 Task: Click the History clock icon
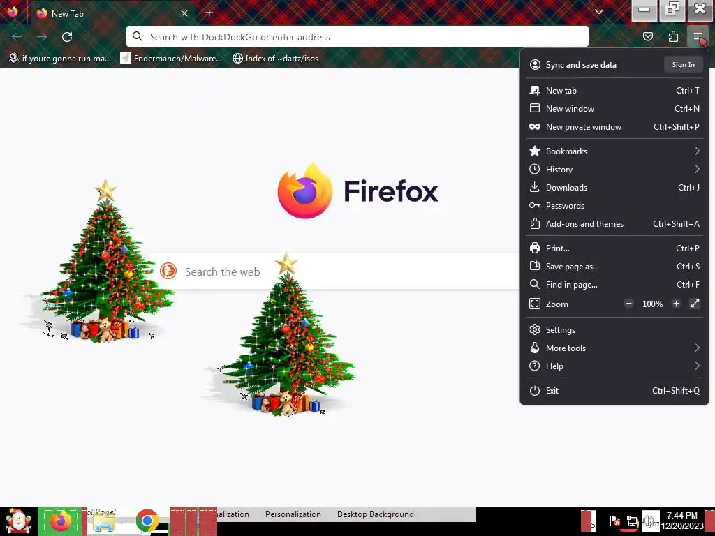coord(535,169)
